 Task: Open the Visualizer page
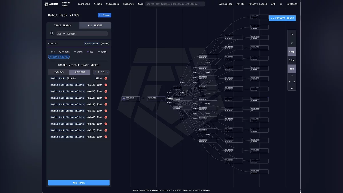click(113, 4)
